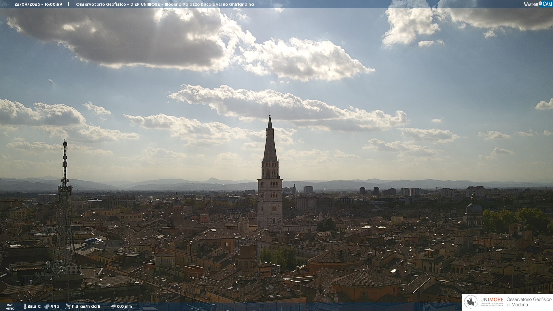Viewport: 553px width, 311px height.
Task: Click the DATI METEO label
Action: click(x=10, y=307)
